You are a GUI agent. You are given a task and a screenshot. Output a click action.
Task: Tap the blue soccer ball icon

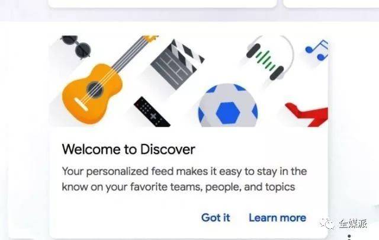(x=228, y=105)
